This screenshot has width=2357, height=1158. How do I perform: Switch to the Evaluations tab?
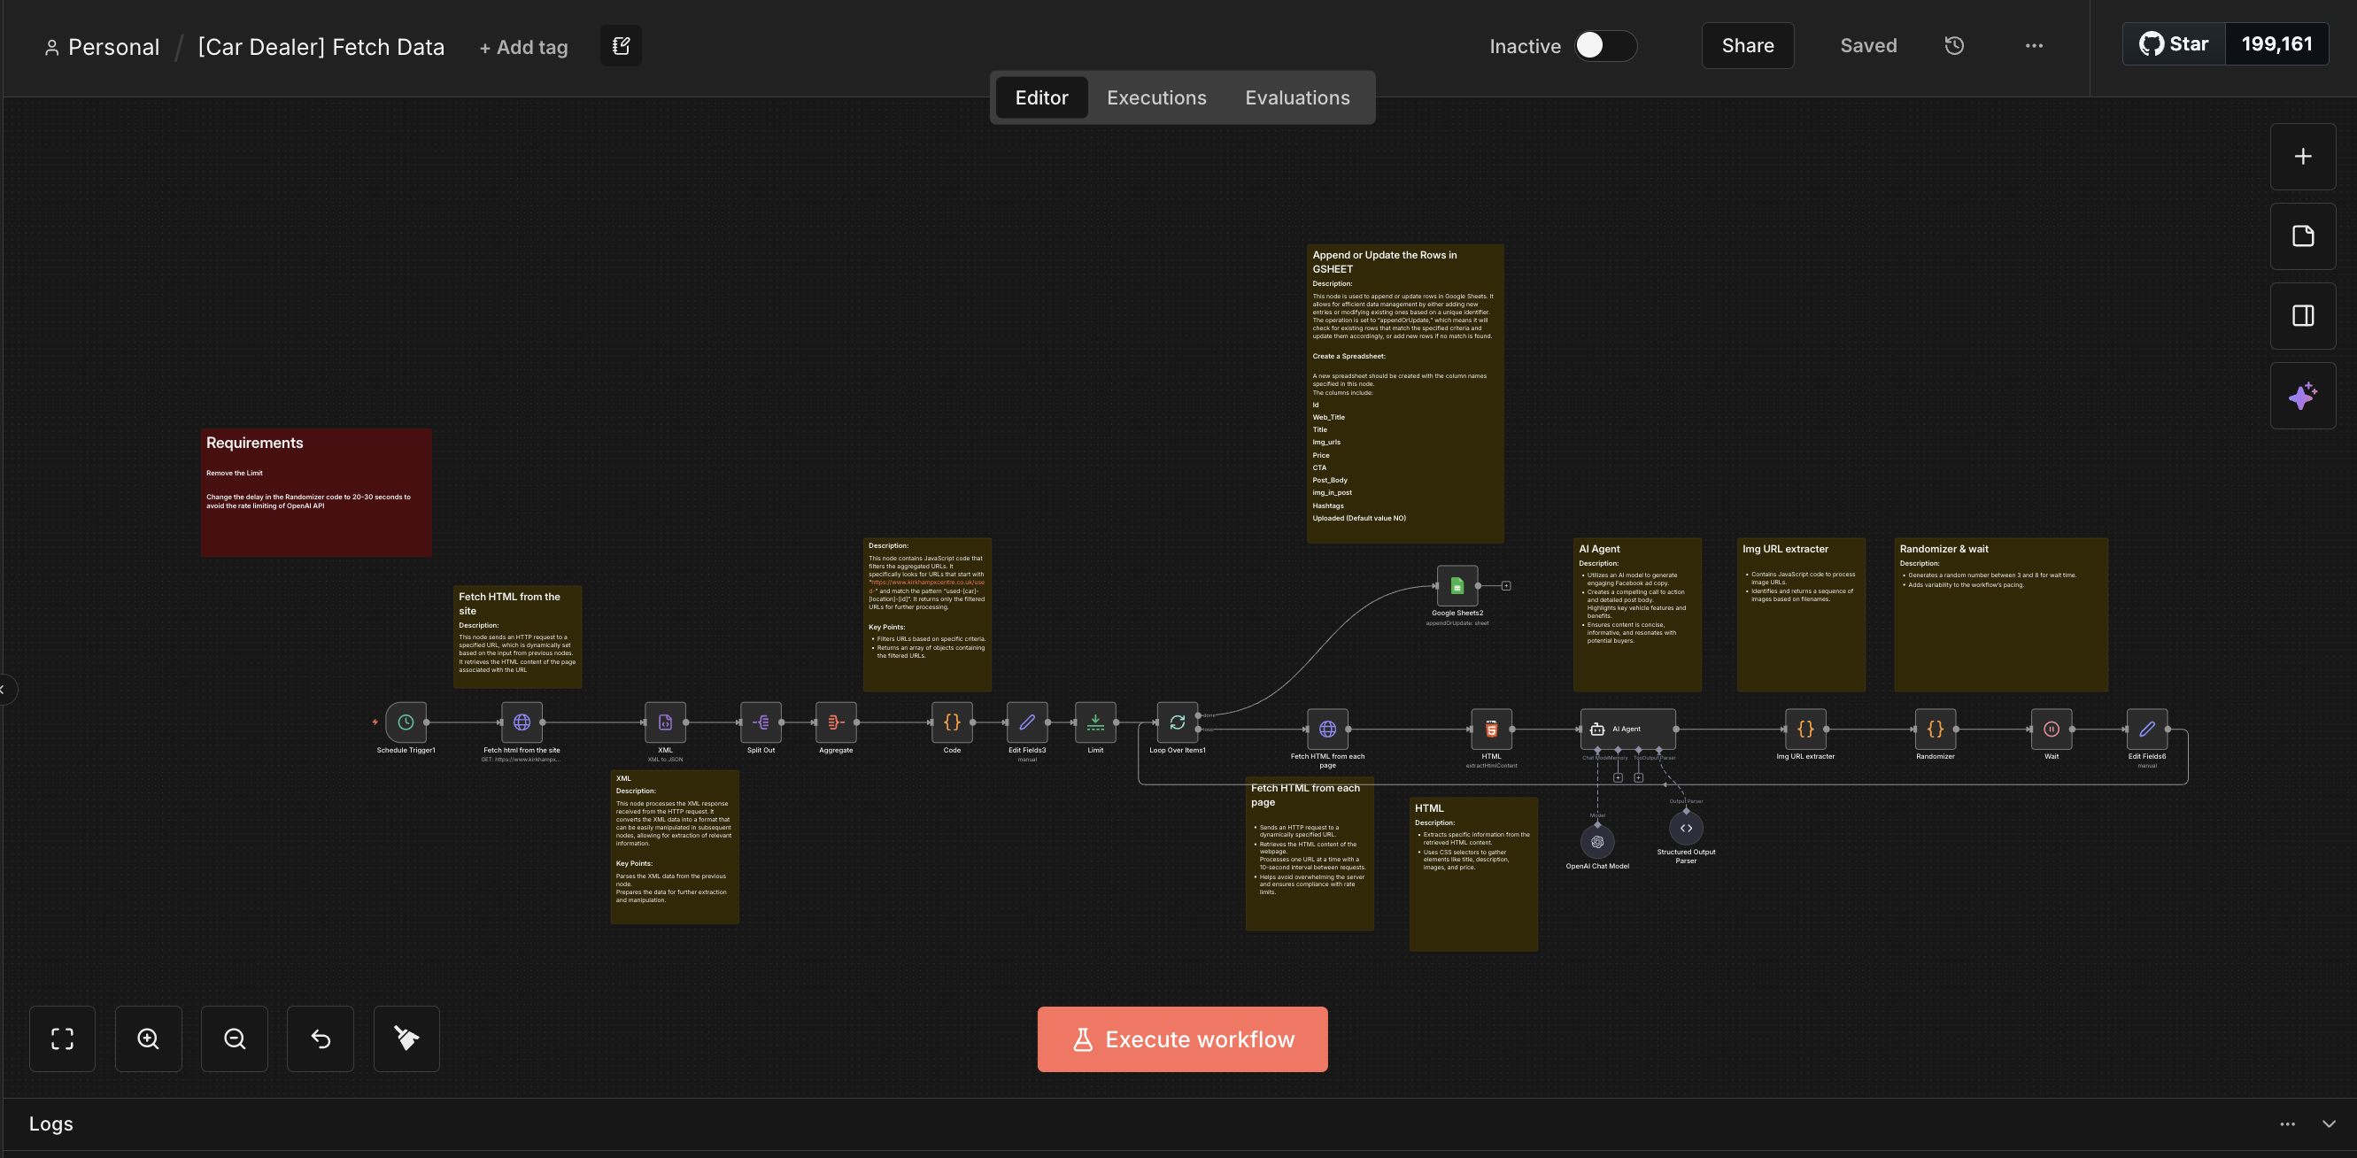1297,98
